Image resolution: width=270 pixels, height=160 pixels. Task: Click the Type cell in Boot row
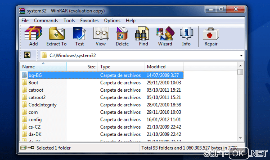[x=120, y=83]
